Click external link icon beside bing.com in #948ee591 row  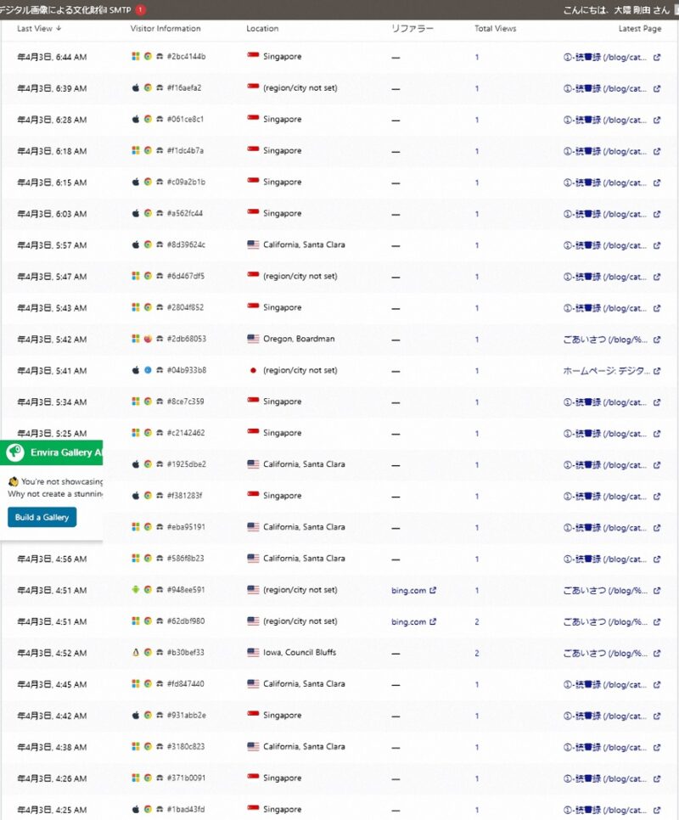coord(433,590)
